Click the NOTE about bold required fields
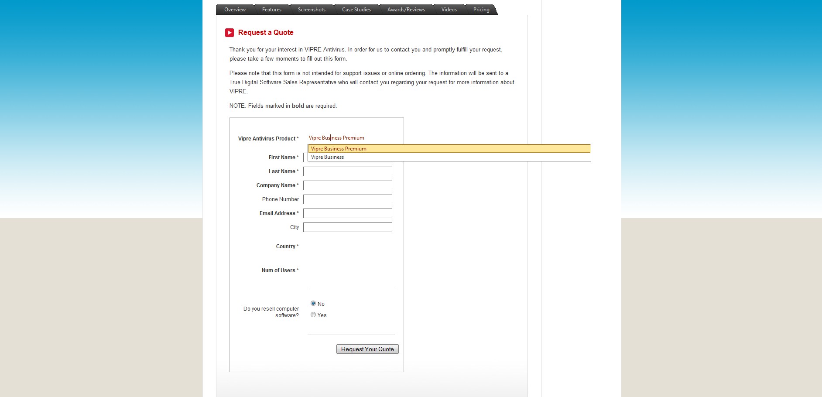This screenshot has width=822, height=397. [283, 106]
